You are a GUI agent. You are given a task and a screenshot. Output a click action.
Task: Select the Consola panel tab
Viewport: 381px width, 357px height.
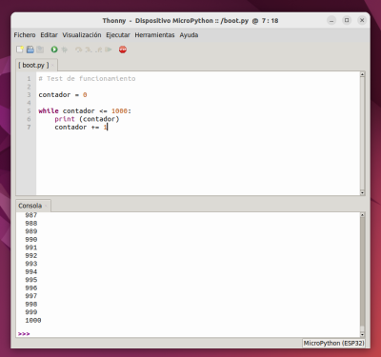pos(30,206)
